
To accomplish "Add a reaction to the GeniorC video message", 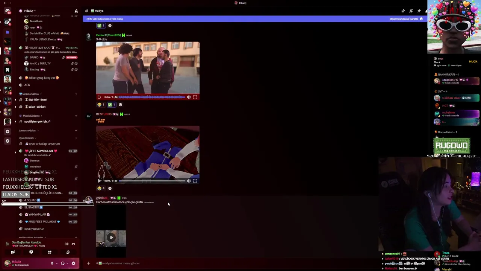I will 120,105.
